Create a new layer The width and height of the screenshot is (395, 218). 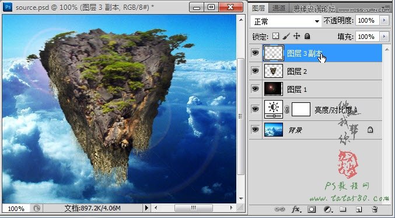pyautogui.click(x=359, y=209)
